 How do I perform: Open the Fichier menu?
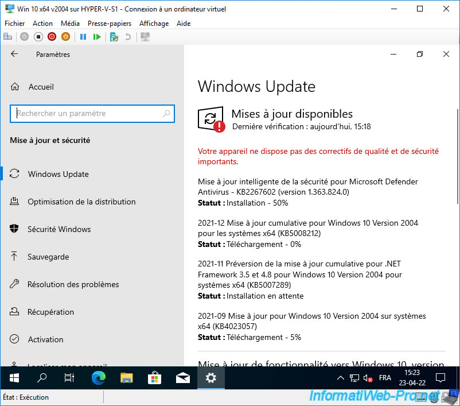[x=15, y=24]
